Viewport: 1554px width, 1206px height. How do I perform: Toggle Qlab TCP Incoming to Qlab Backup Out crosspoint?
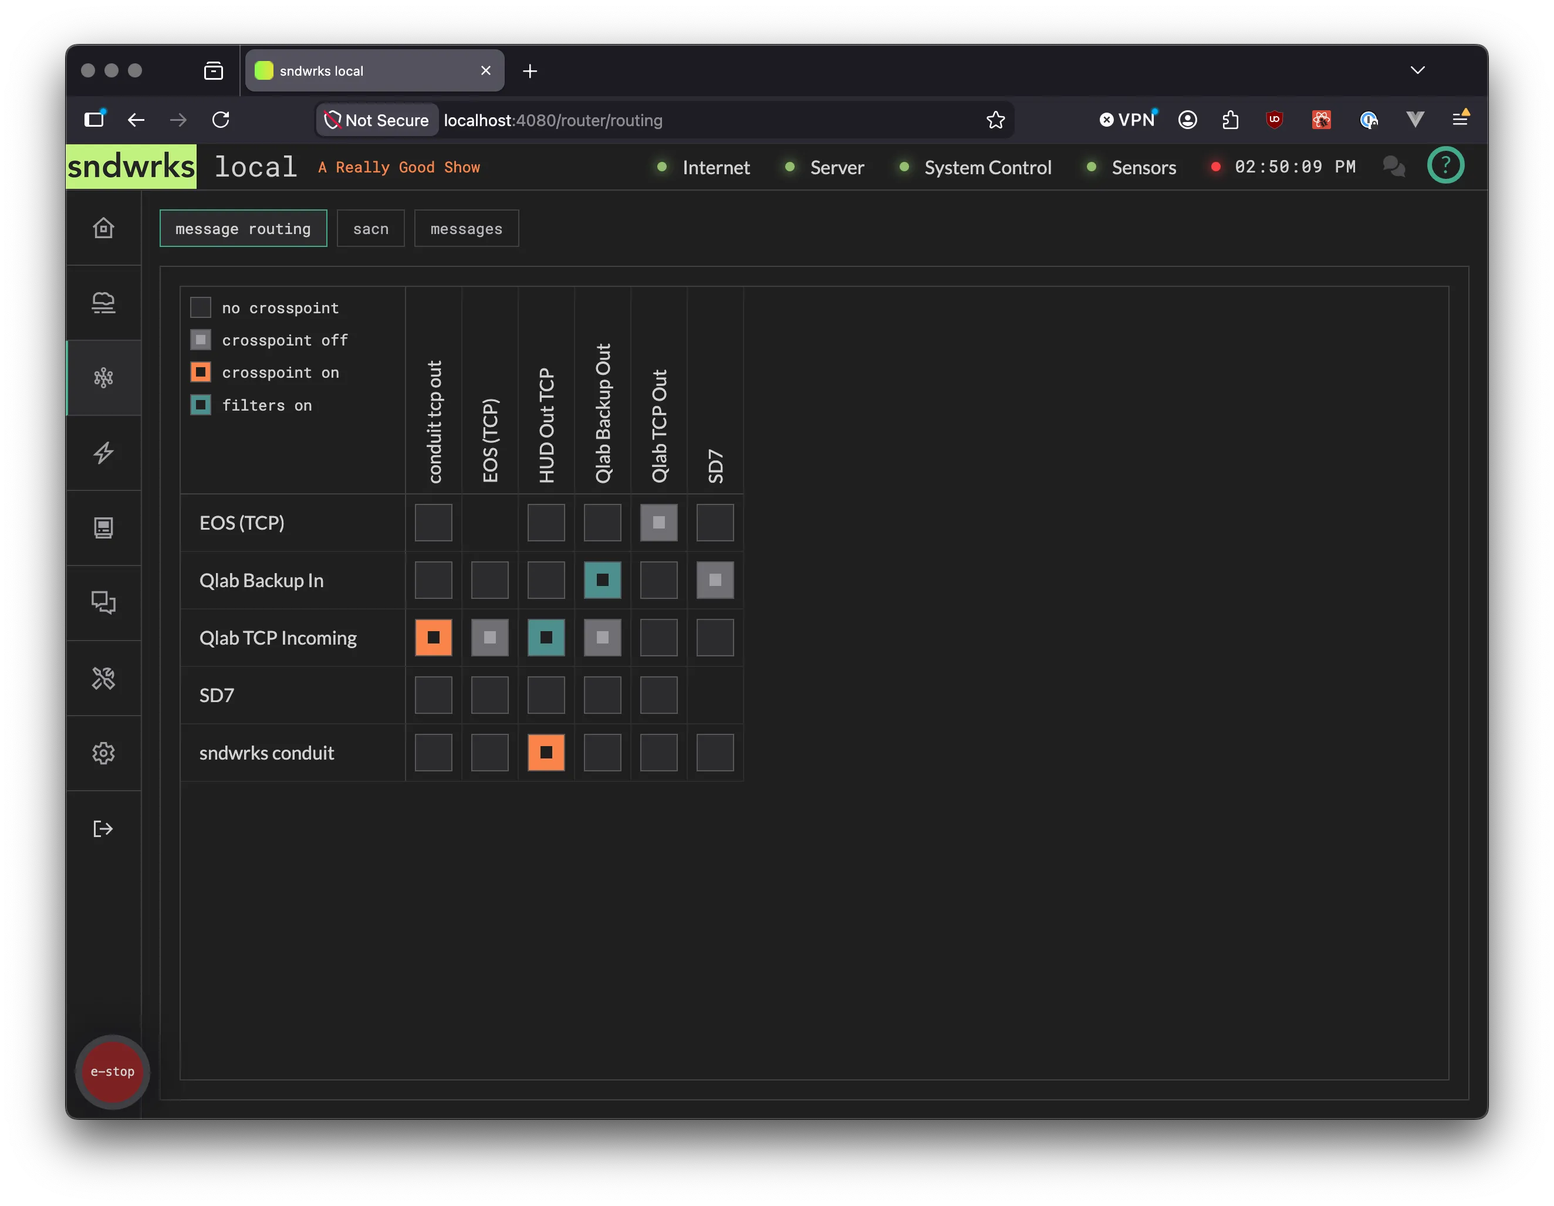coord(602,637)
